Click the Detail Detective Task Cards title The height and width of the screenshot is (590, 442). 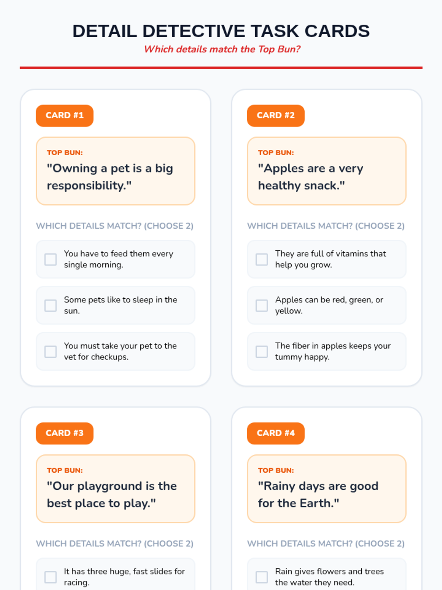click(x=221, y=31)
